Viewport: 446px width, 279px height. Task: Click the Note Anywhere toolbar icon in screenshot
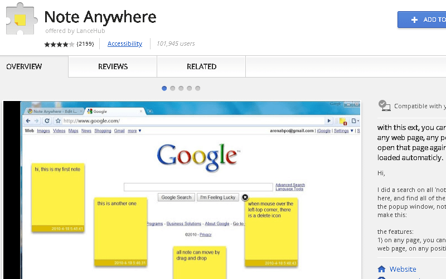[x=343, y=121]
